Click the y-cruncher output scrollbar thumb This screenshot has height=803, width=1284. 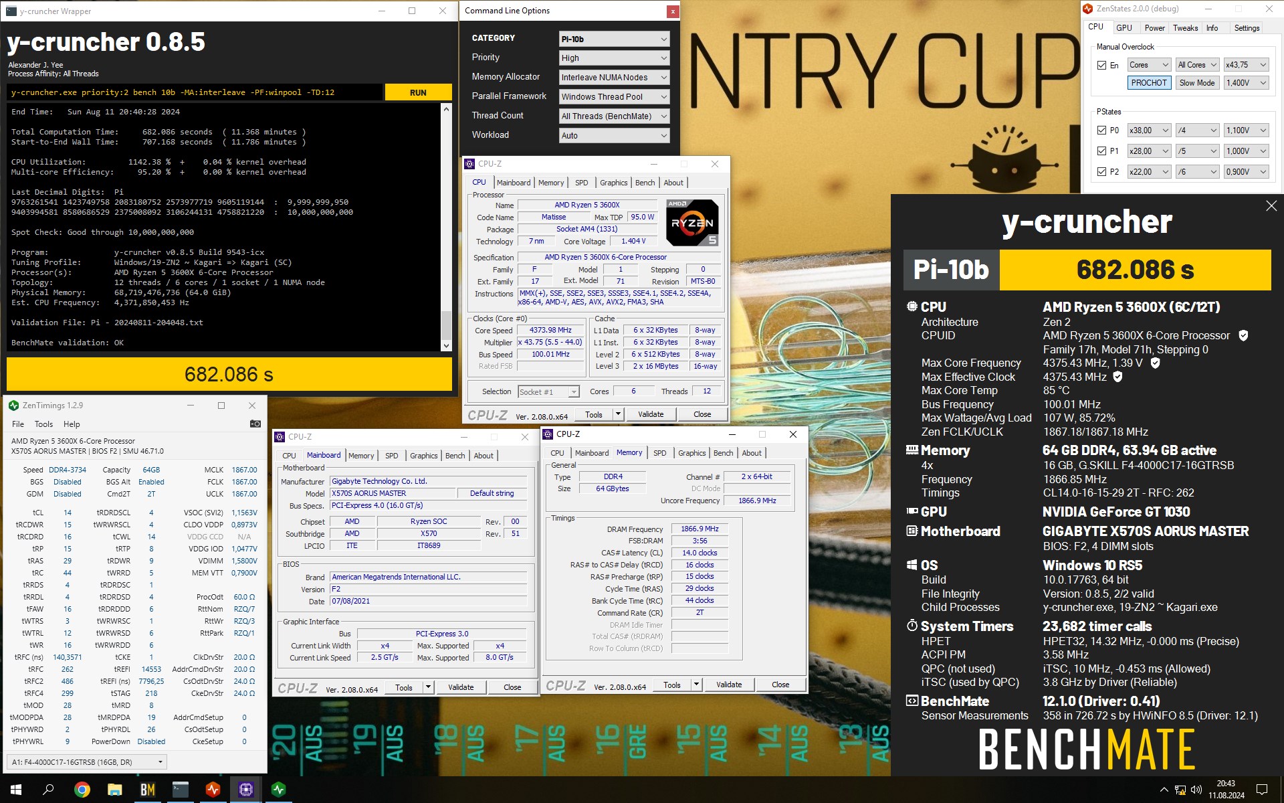pyautogui.click(x=447, y=325)
